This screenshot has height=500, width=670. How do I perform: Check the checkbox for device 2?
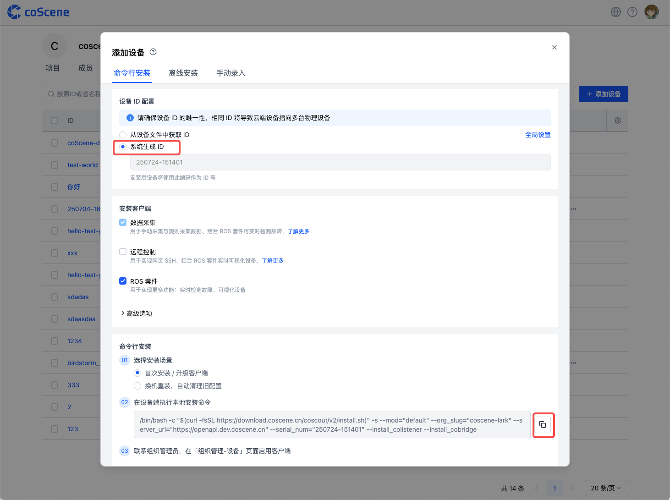point(55,407)
